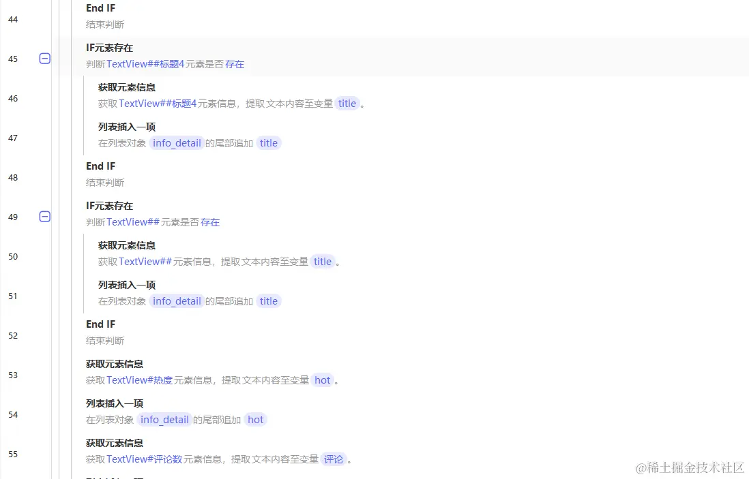Screen dimensions: 749x479
Task: Collapse the IF block at line 49
Action: coord(44,217)
